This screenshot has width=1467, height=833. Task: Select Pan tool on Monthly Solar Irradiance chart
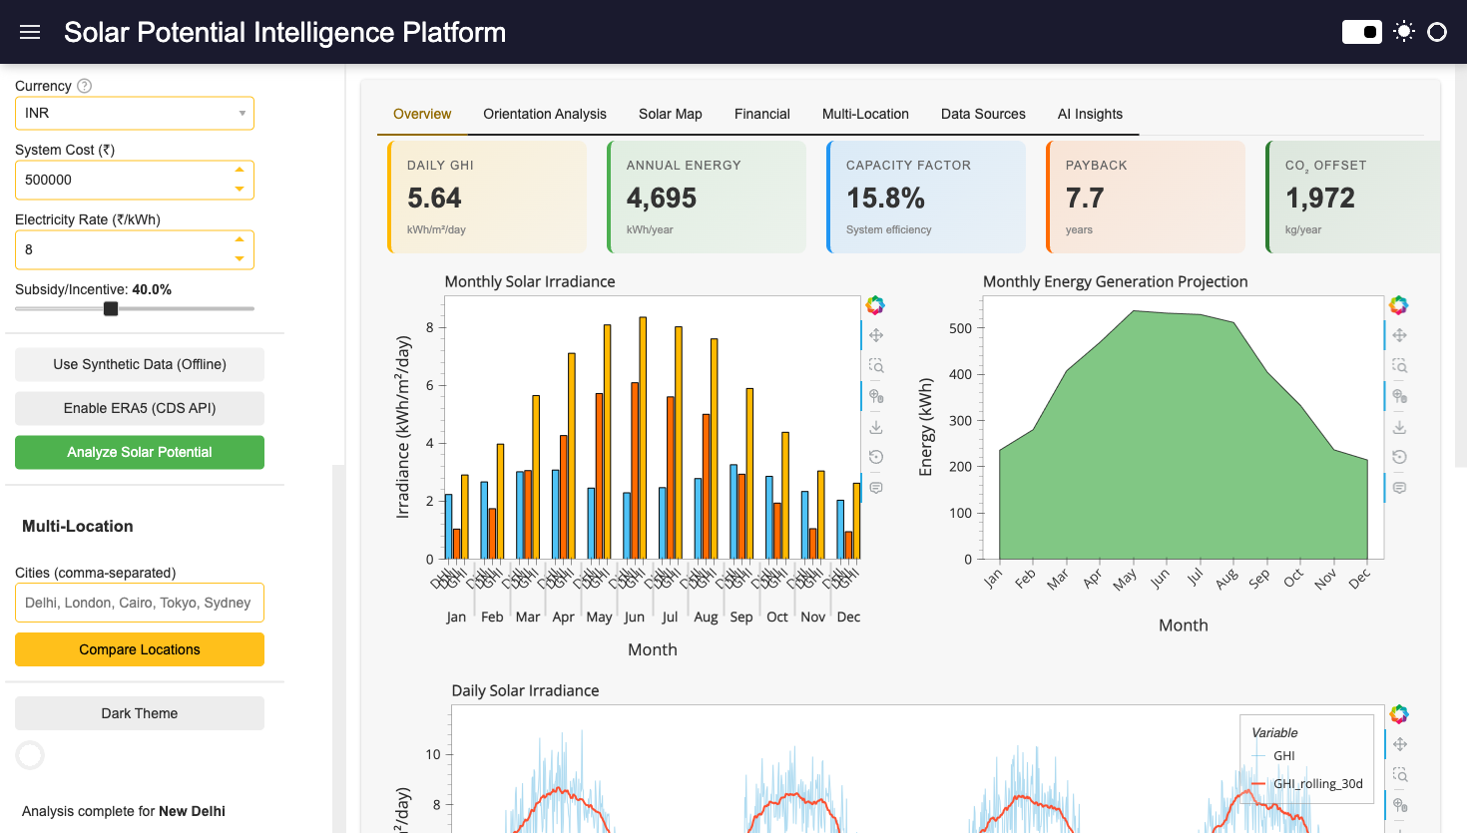pyautogui.click(x=875, y=335)
